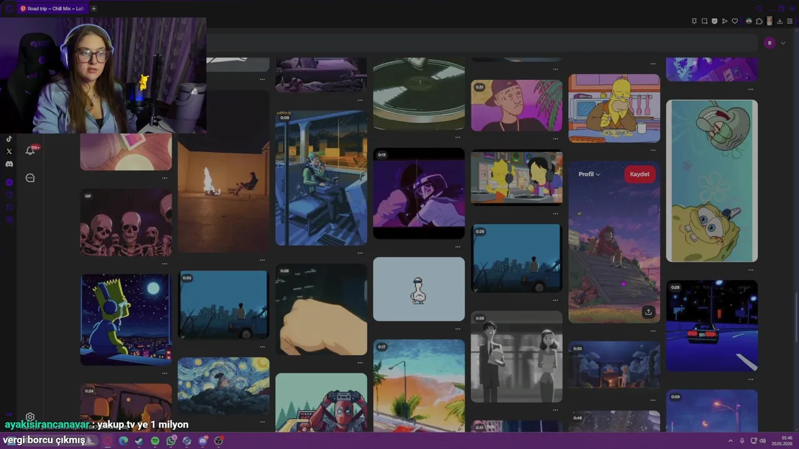
Task: Open Discord in the browser sidebar
Action: 9,164
